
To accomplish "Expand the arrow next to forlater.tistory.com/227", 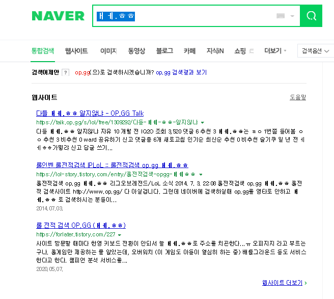I will (120, 235).
